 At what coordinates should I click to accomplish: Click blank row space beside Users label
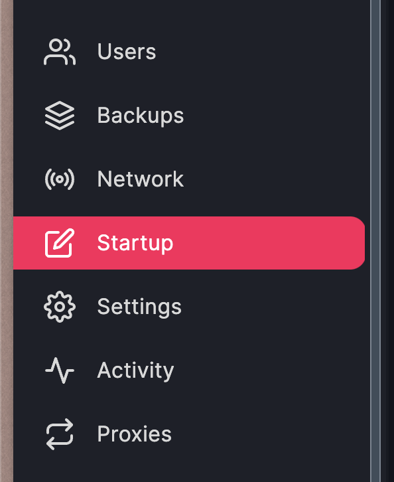(261, 52)
